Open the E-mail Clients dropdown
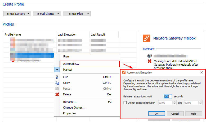This screenshot has height=122, width=206. click(47, 14)
